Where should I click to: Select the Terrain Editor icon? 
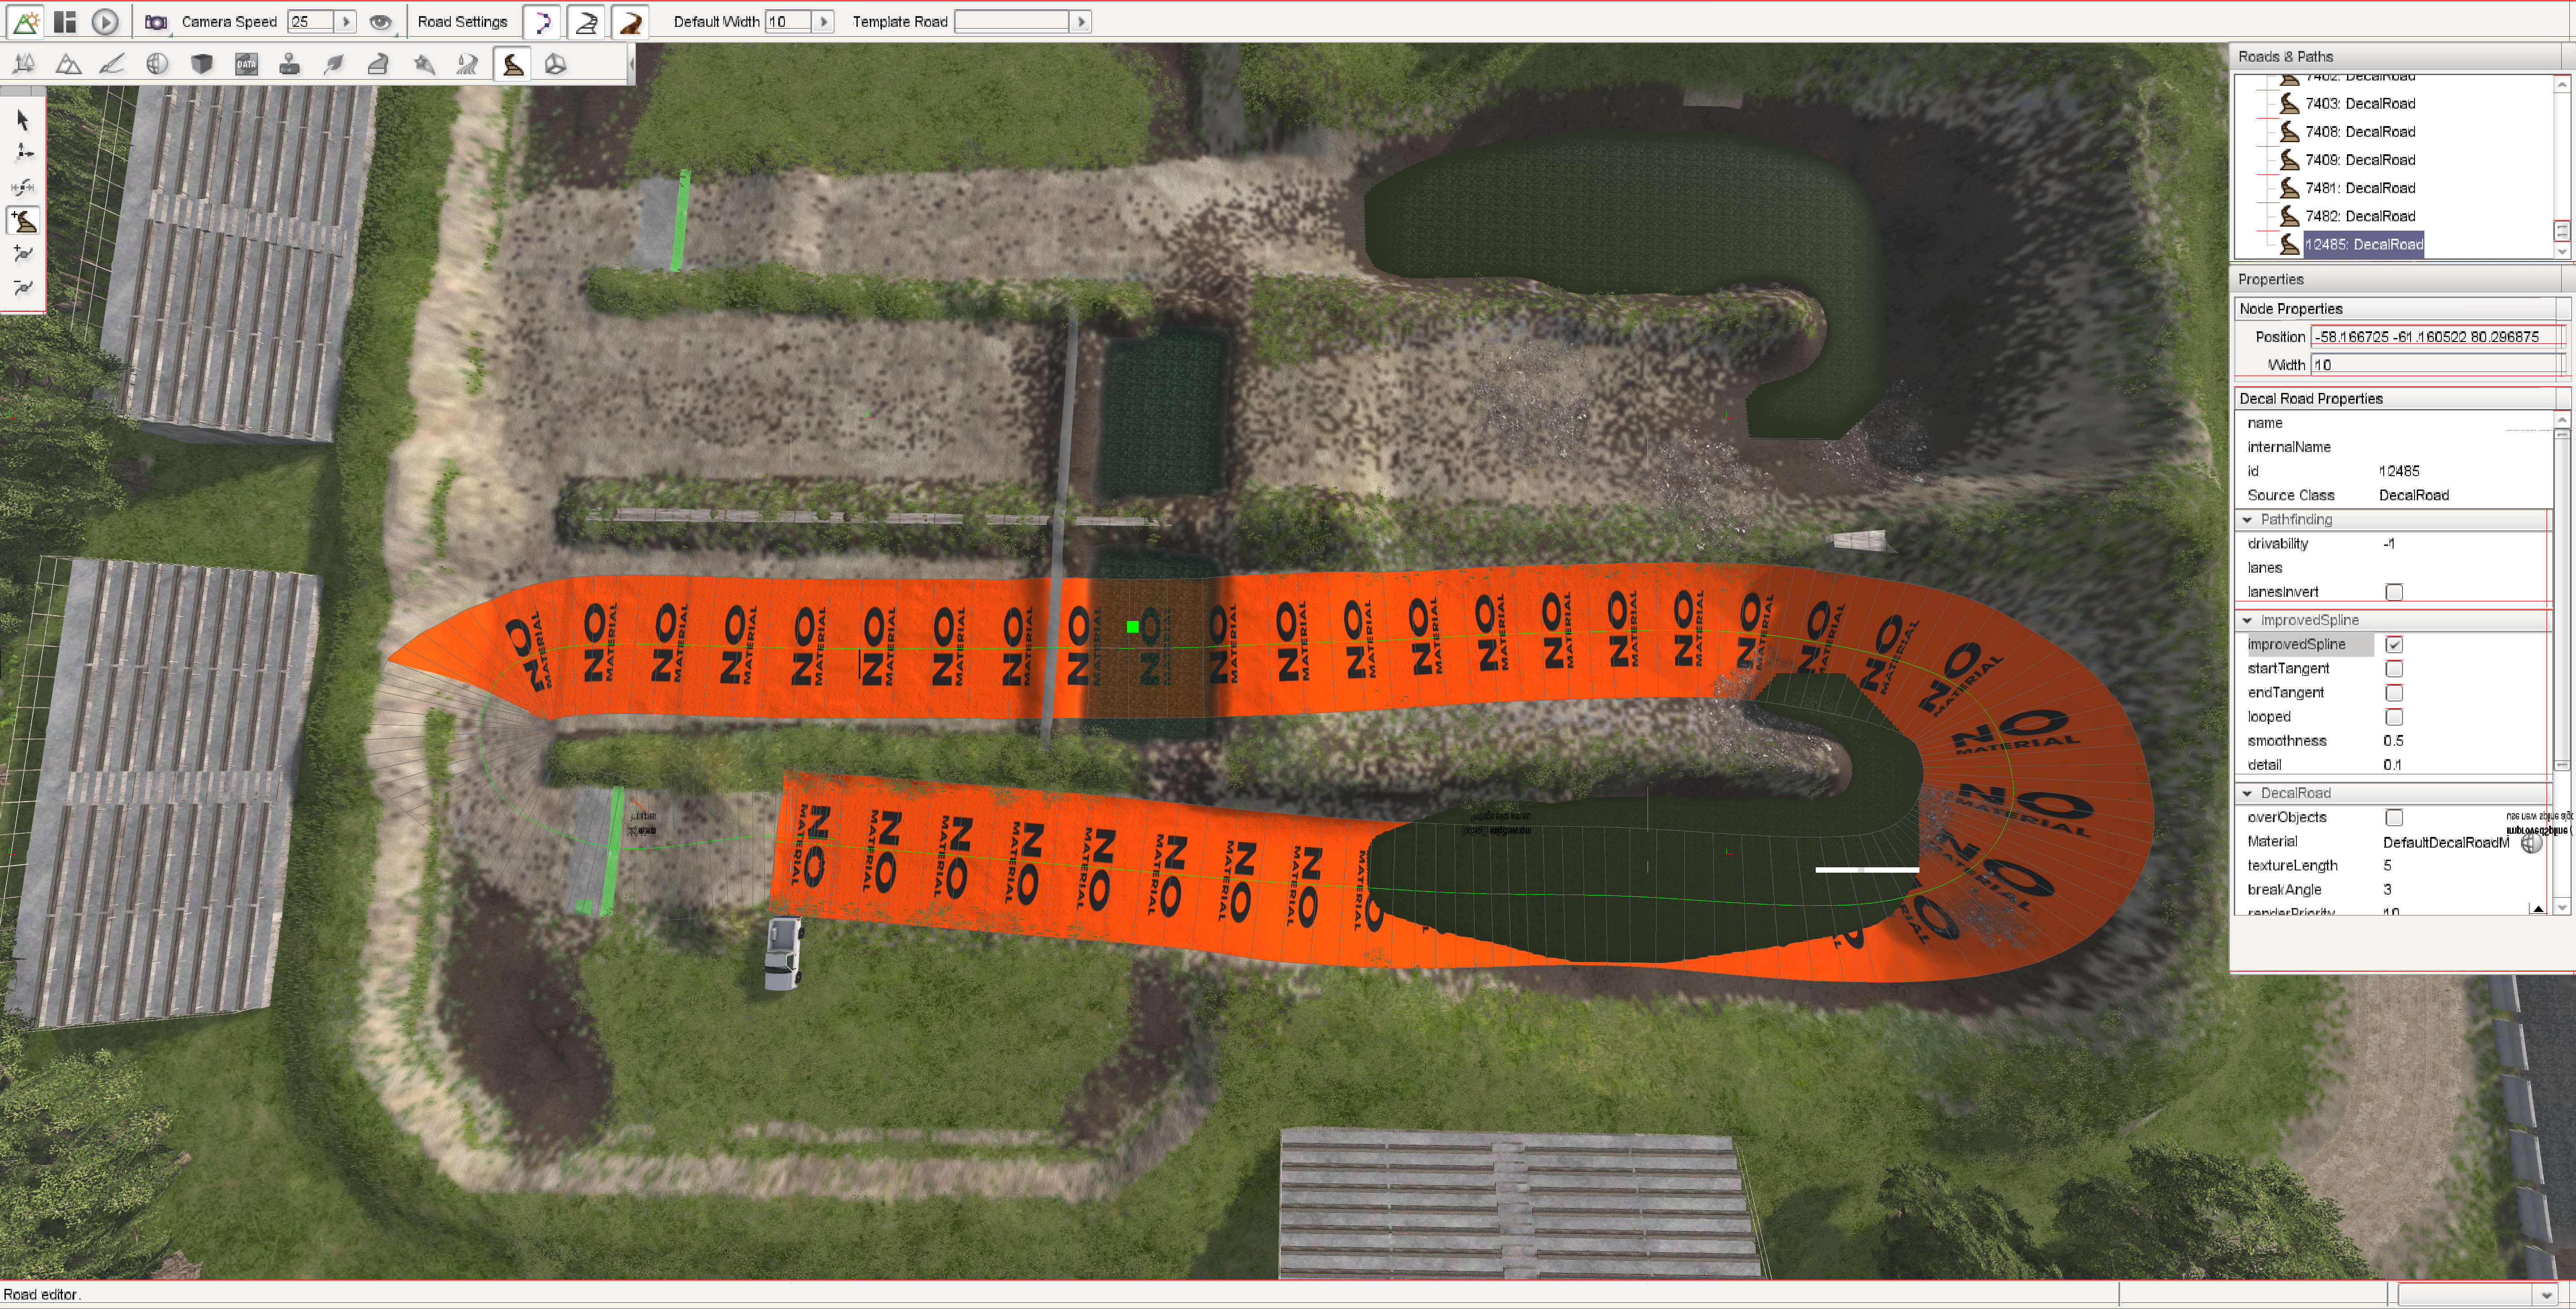click(68, 64)
